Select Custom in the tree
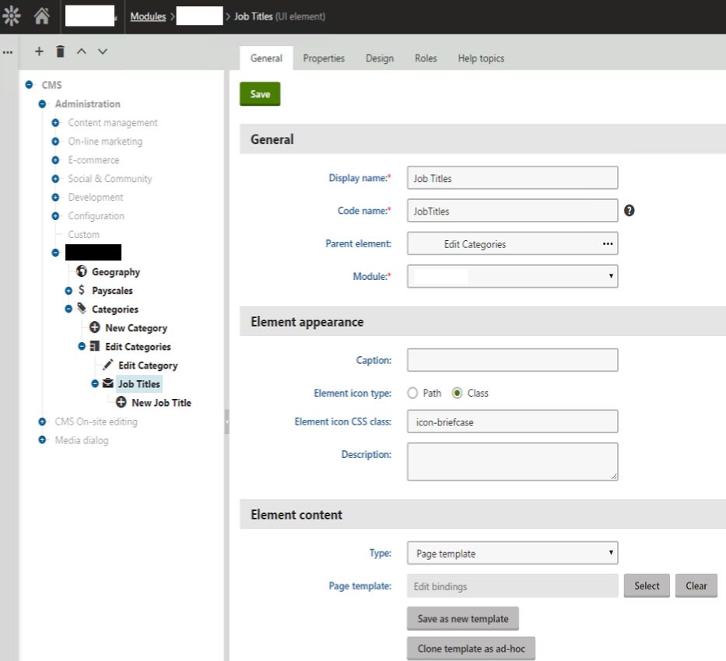The width and height of the screenshot is (726, 661). [84, 235]
